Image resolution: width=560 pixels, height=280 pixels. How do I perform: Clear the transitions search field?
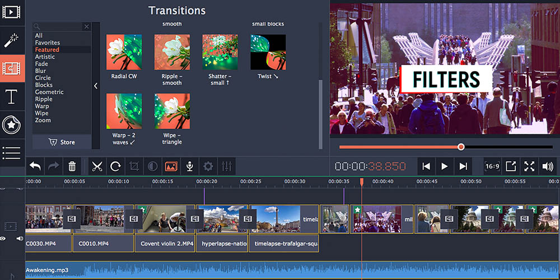pos(87,27)
